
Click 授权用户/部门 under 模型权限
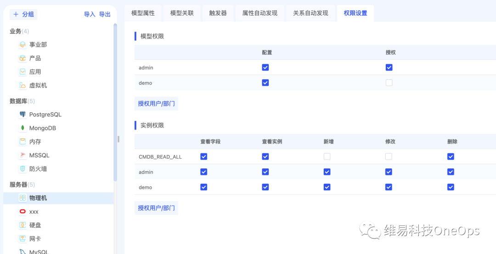tap(156, 104)
